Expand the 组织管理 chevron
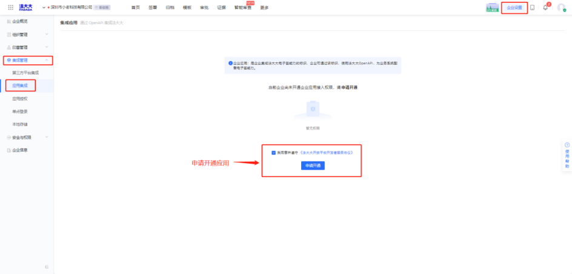 46,35
